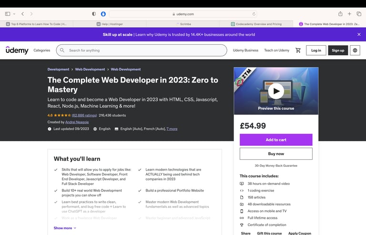Expand the sidebar options chevron
Screen dimensions: 366x235
coord(14,14)
